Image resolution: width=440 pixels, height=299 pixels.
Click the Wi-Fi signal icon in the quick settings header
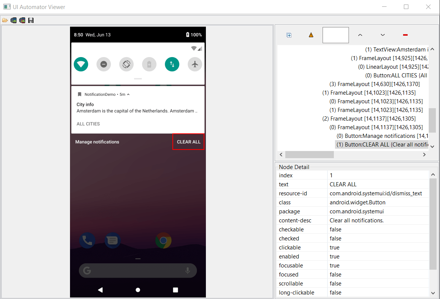pos(193,48)
